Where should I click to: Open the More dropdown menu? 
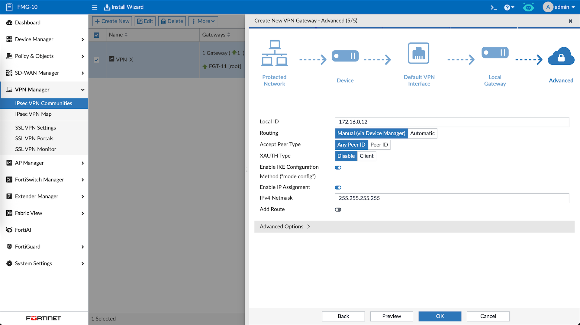click(203, 21)
